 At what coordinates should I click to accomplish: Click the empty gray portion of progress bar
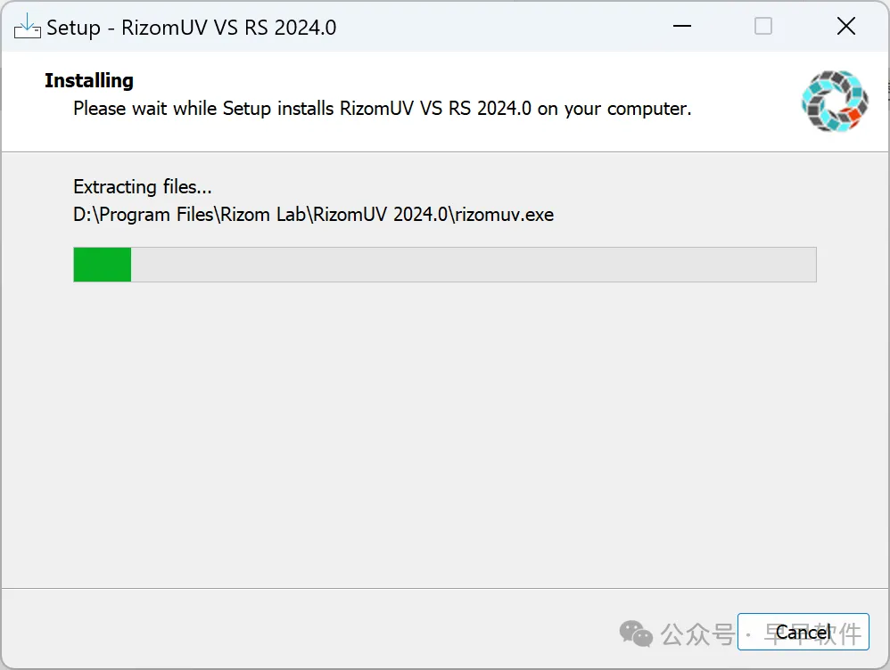(x=474, y=265)
